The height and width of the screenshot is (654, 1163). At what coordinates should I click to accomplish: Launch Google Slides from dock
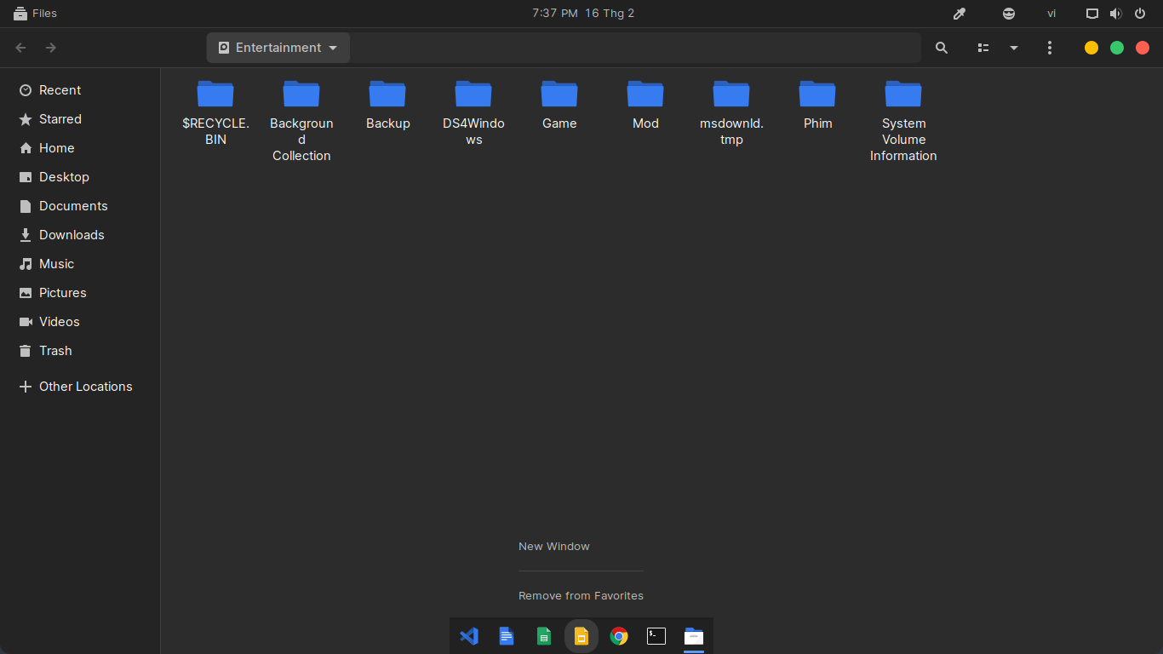[581, 636]
